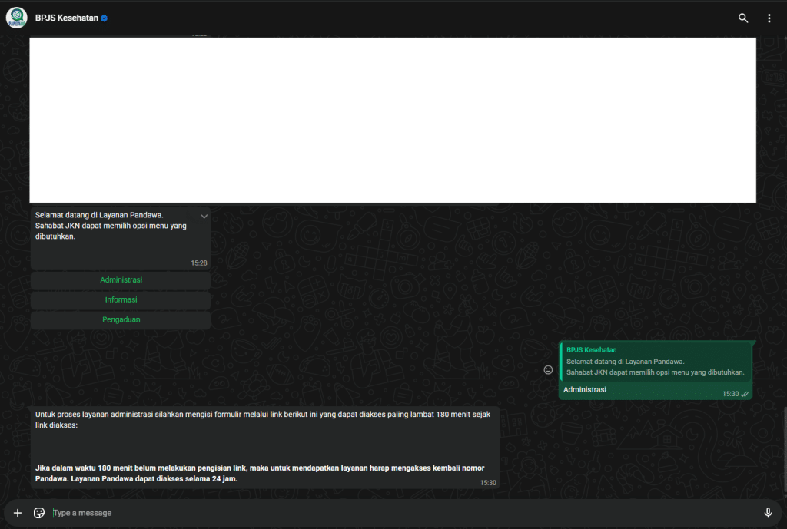Open the plus attachment menu
Image resolution: width=787 pixels, height=529 pixels.
18,513
